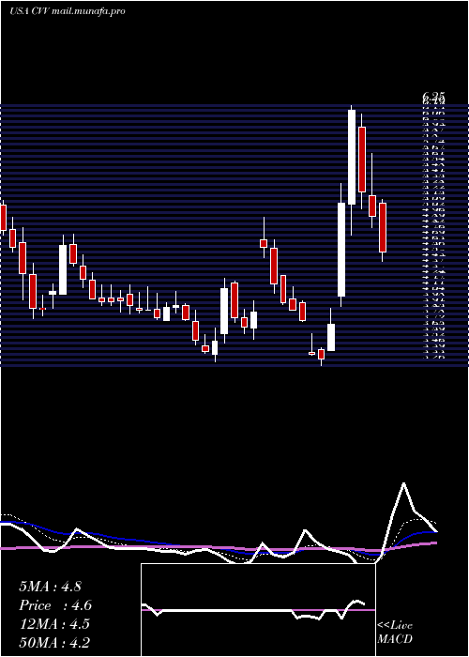Click the "12MA : 4.5" label

coord(54,624)
